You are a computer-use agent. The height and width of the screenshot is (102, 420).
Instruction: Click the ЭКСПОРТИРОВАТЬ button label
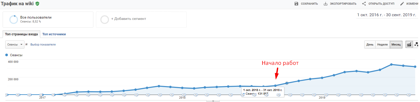[343, 4]
